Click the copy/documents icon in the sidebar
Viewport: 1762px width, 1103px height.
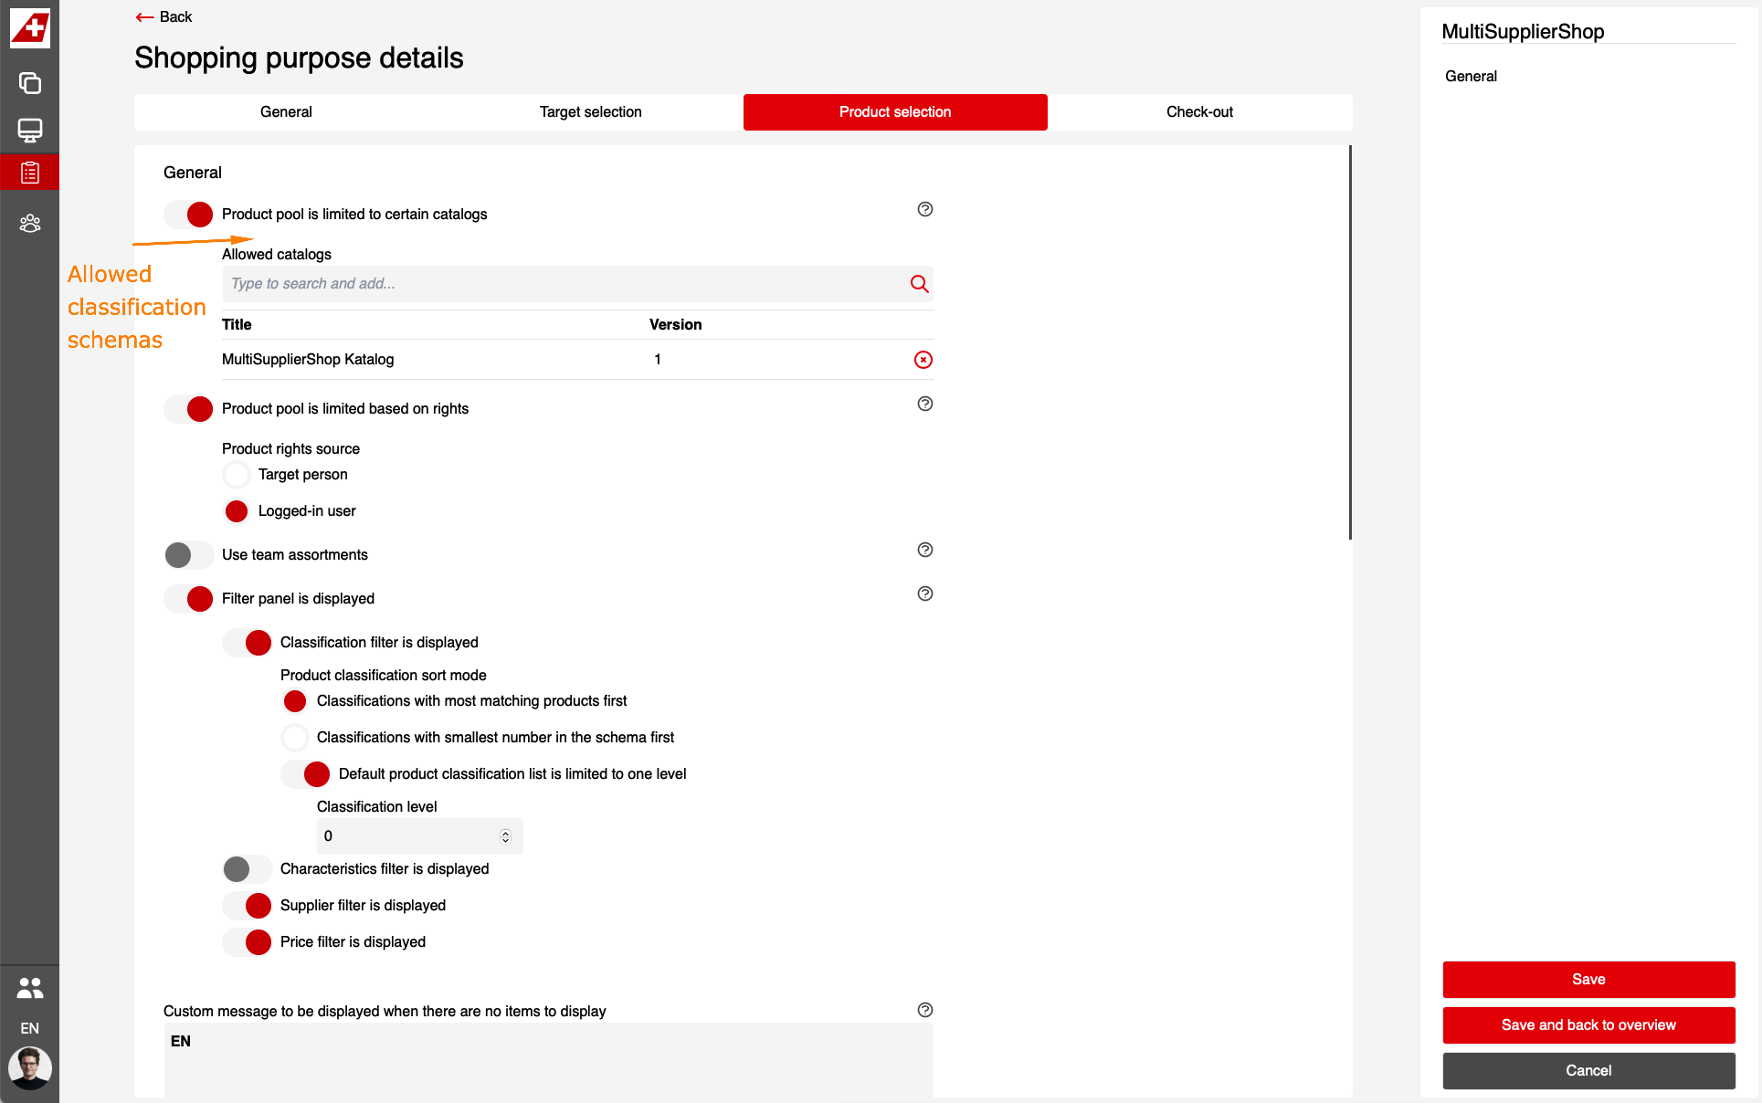click(29, 83)
